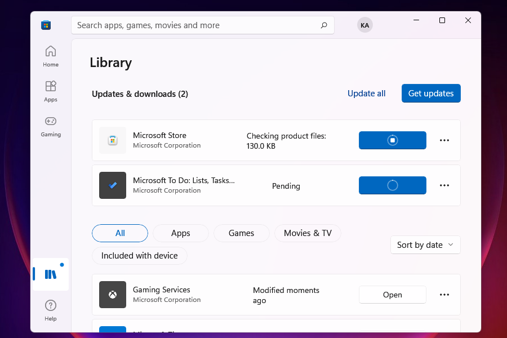Click Update all link
The width and height of the screenshot is (507, 338).
pos(366,94)
